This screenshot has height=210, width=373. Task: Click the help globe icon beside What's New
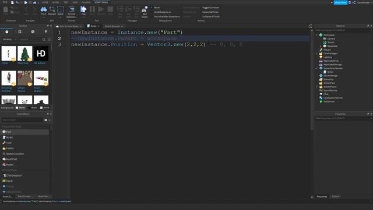click(x=350, y=2)
